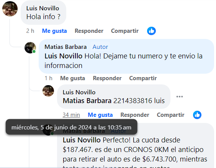Viewport: 216px width, 168px height.
Task: Toggle Me gusta on the 2214383816 comment
Action: (100, 115)
